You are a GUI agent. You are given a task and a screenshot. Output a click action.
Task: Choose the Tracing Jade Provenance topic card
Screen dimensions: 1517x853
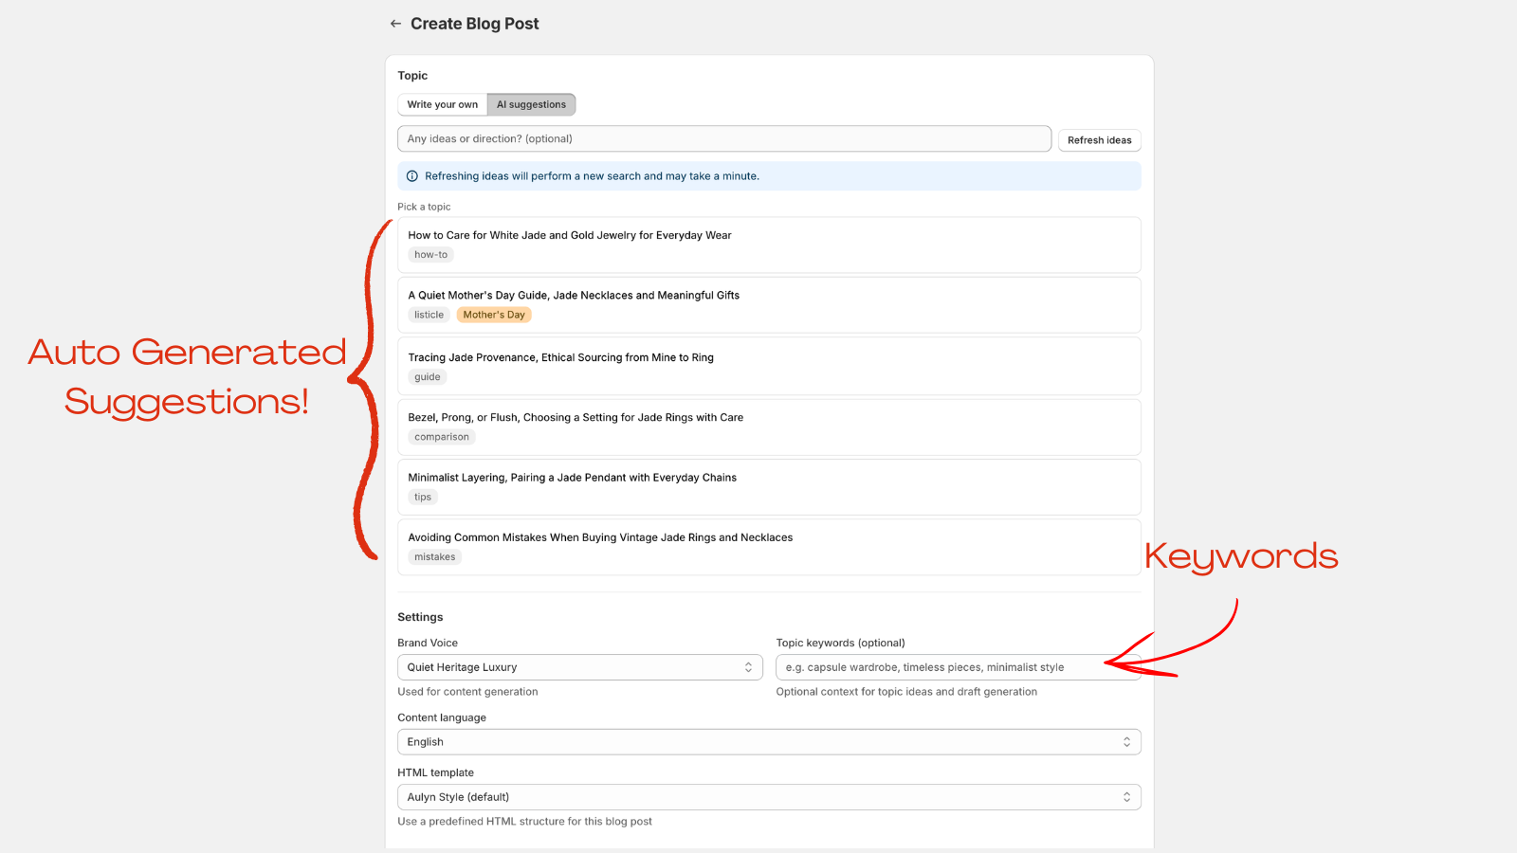click(x=768, y=366)
